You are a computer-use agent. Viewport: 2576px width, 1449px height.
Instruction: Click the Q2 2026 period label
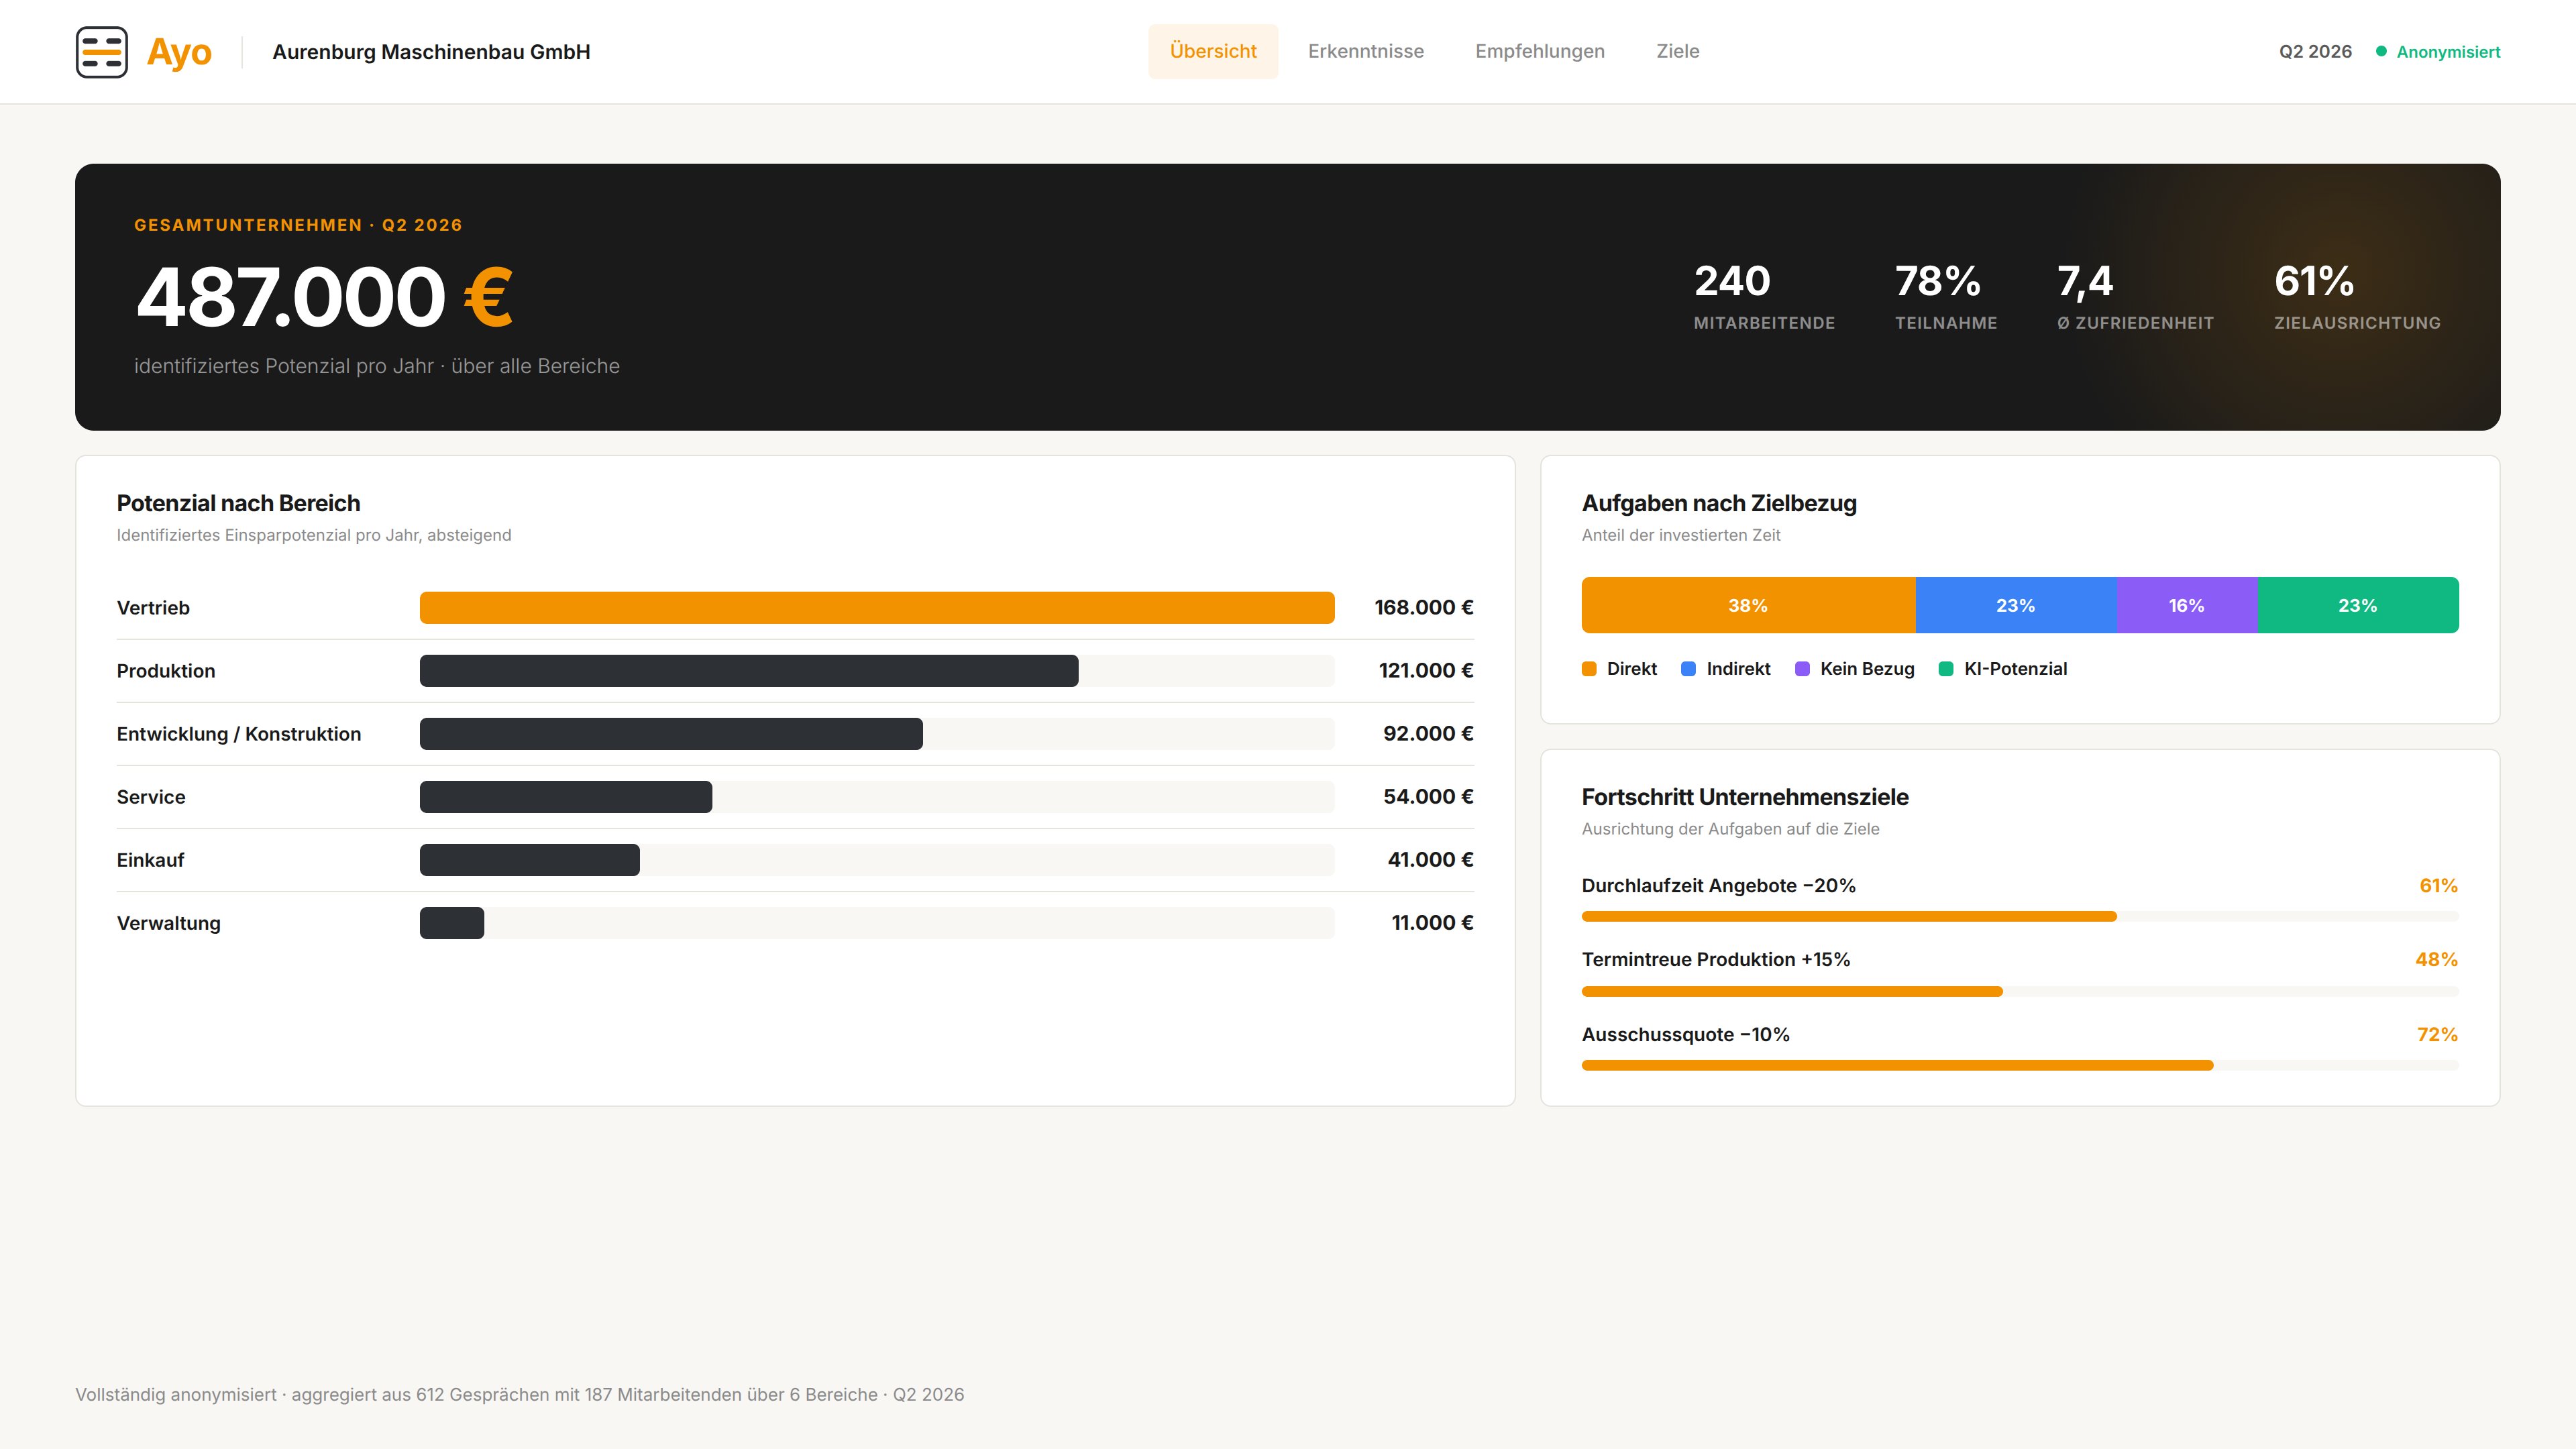(x=2315, y=52)
